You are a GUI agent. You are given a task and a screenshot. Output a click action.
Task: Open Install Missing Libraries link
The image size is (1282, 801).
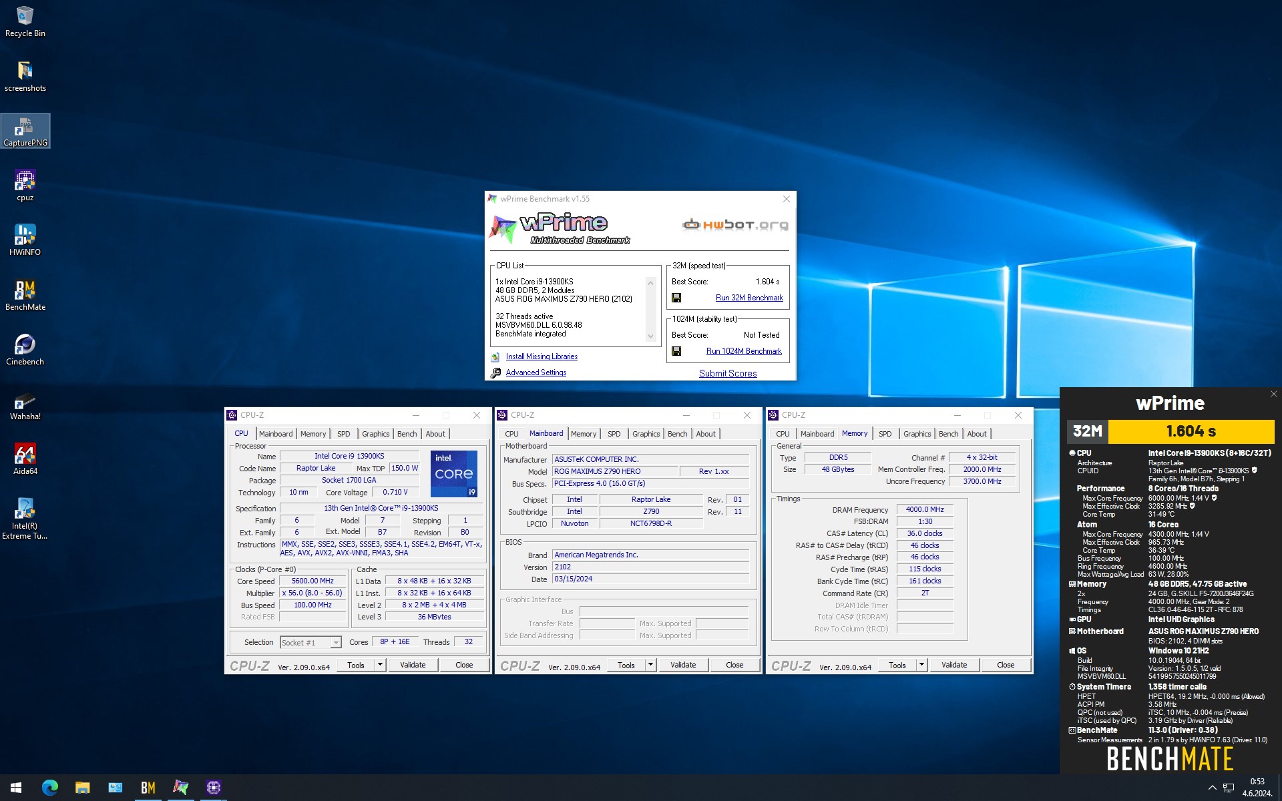tap(542, 356)
